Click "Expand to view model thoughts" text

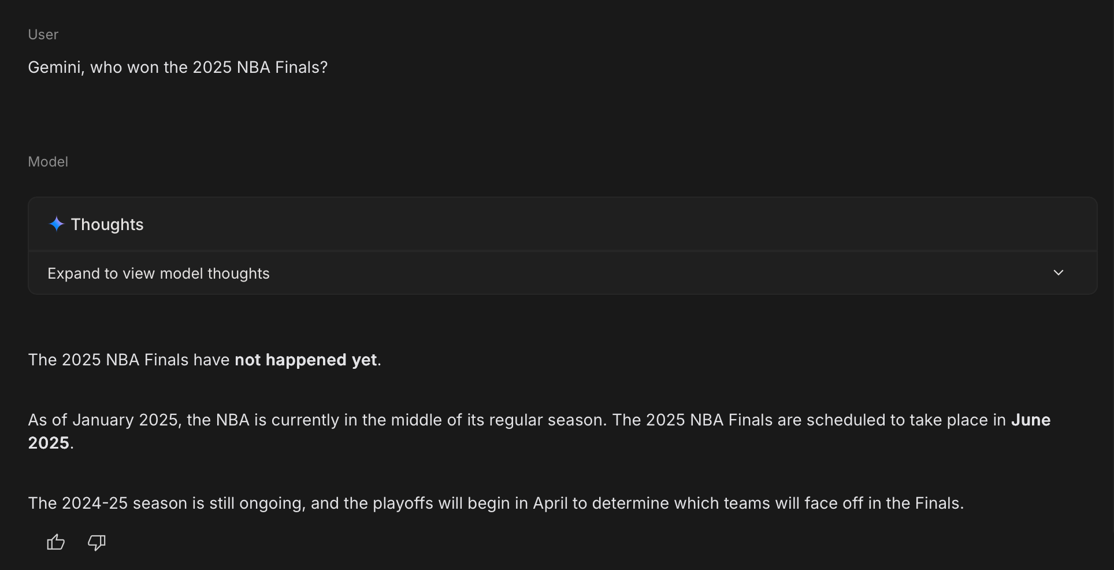(158, 273)
